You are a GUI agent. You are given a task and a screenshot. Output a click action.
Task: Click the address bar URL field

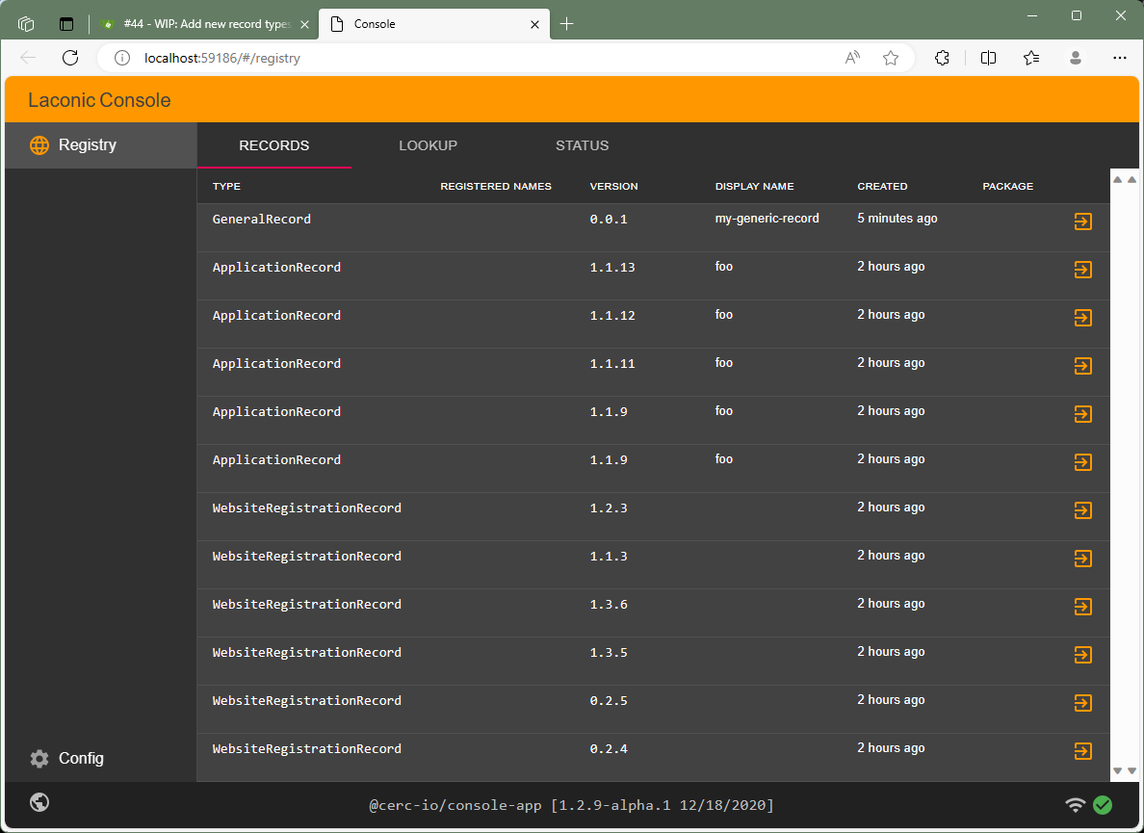(481, 58)
